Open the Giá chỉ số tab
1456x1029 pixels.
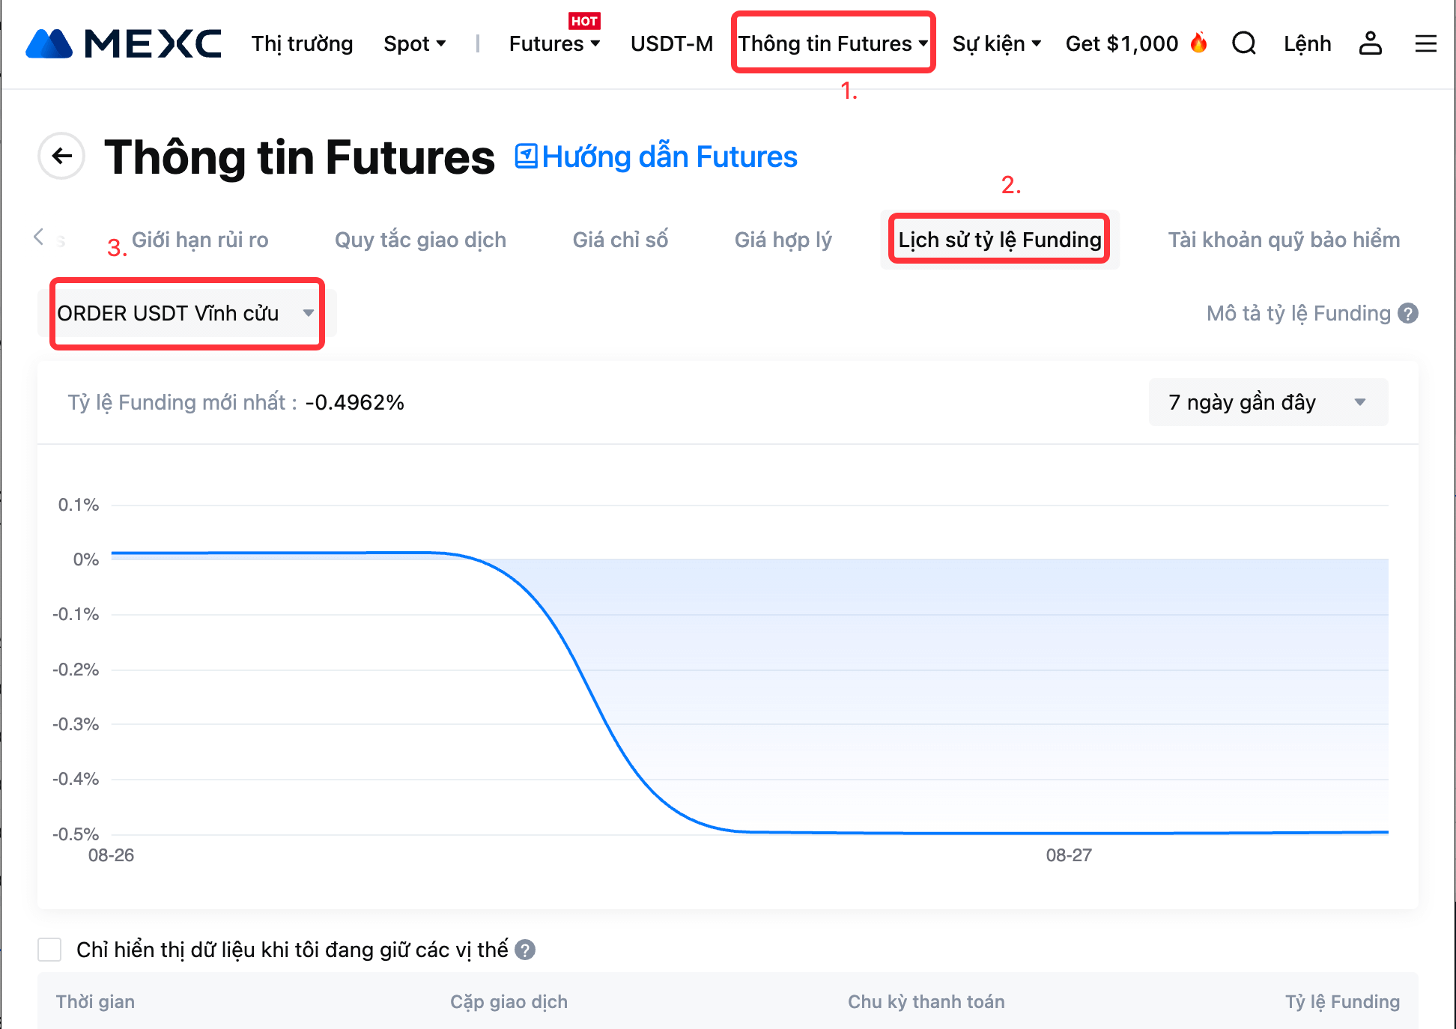(620, 240)
